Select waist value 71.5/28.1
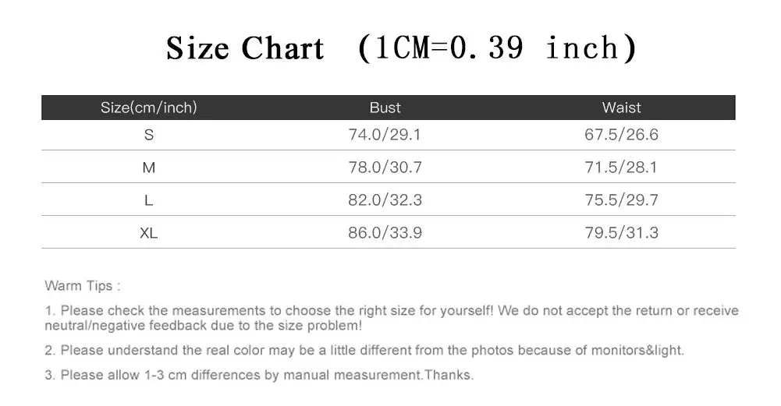Viewport: 781px width, 406px height. 621,168
